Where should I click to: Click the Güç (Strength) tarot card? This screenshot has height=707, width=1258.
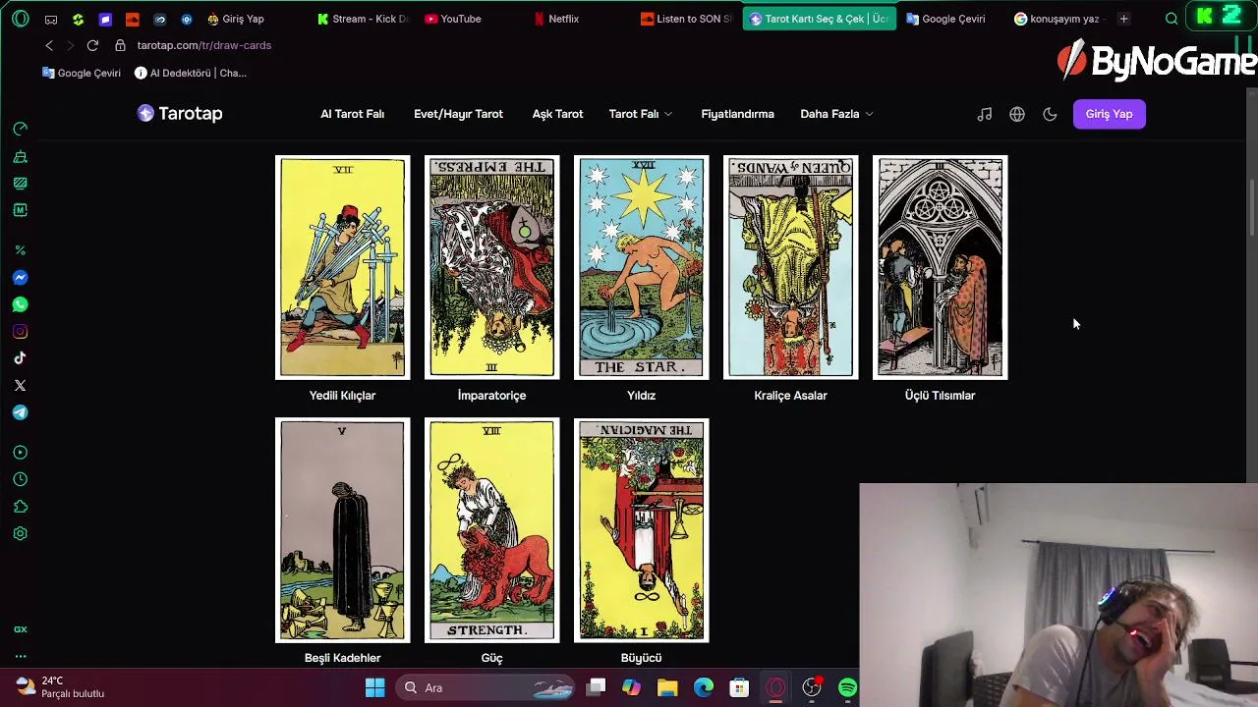(x=491, y=530)
